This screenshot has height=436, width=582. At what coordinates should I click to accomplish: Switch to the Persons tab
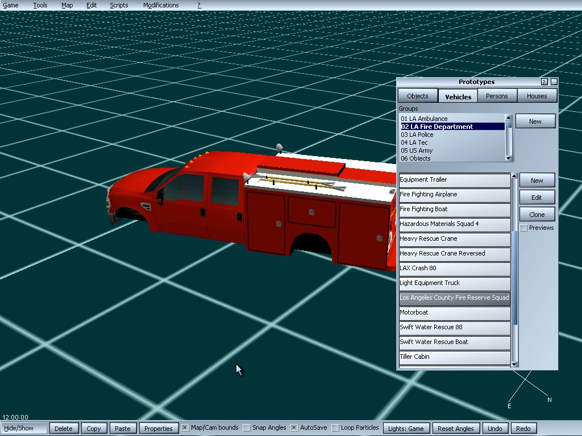(497, 96)
